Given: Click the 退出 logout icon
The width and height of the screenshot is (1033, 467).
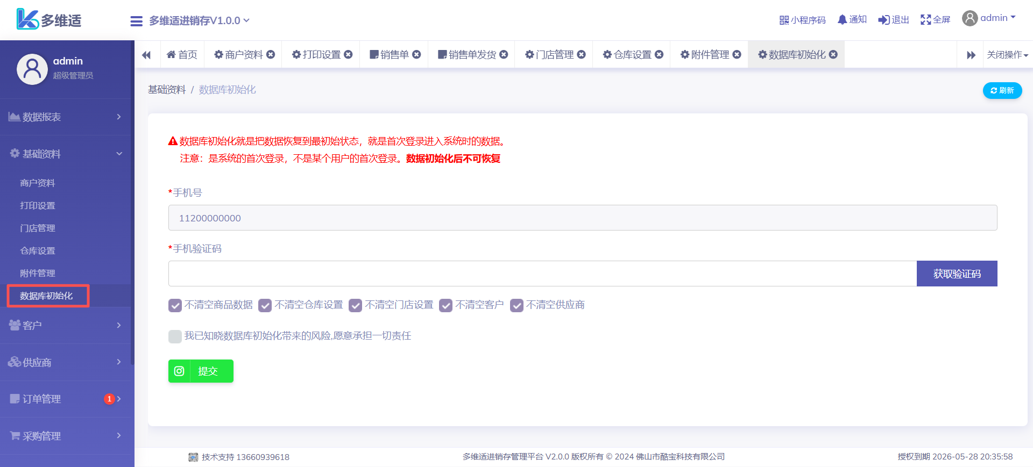Looking at the screenshot, I should [883, 20].
